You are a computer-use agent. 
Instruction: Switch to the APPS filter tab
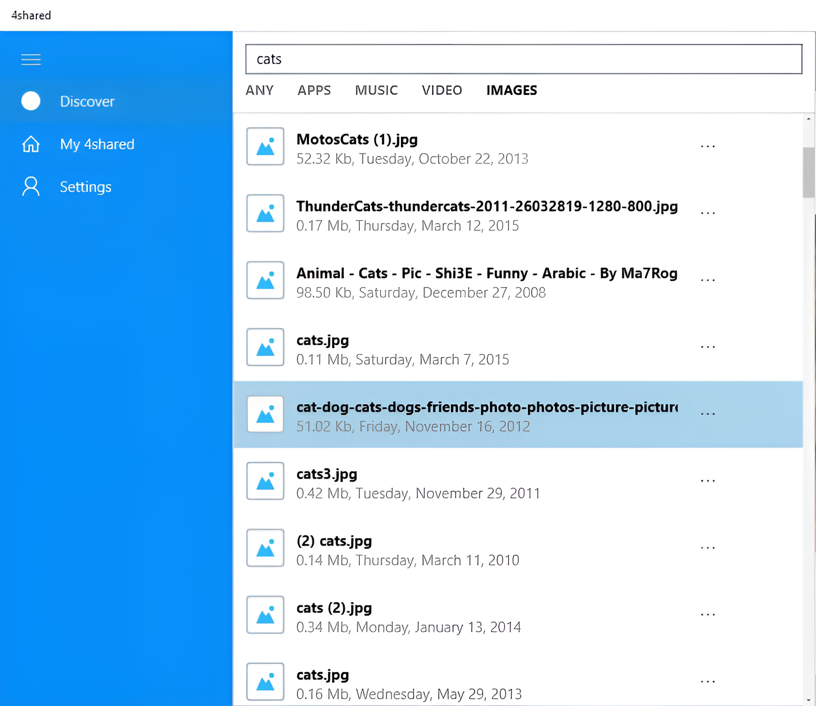pos(314,91)
